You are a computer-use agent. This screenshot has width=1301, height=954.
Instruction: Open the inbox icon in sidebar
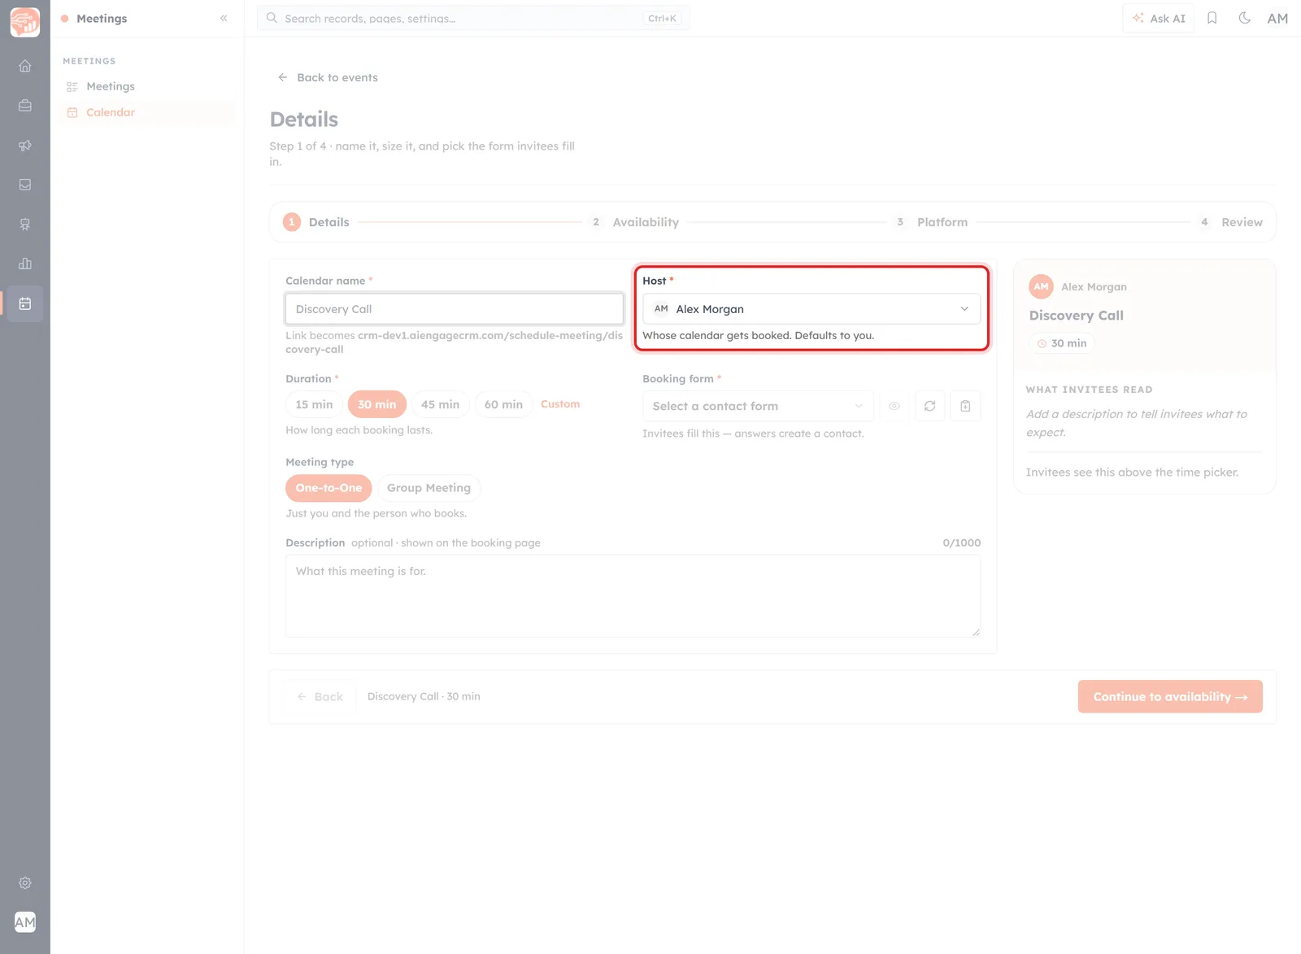click(x=25, y=185)
